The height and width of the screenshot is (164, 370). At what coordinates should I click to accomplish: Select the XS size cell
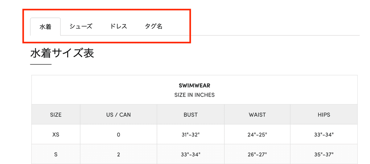tap(56, 134)
